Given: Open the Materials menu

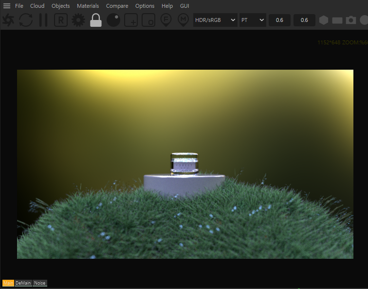Looking at the screenshot, I should click(88, 6).
